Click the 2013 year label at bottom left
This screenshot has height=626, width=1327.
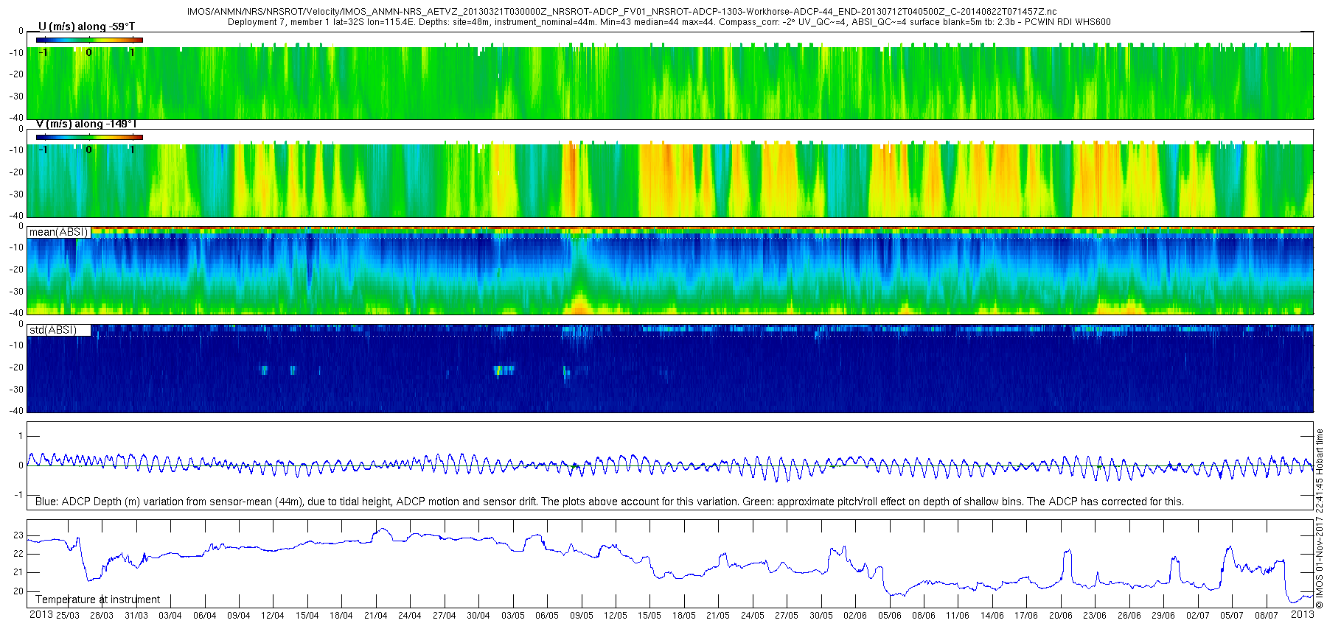pos(41,614)
